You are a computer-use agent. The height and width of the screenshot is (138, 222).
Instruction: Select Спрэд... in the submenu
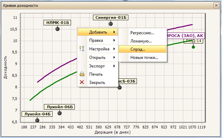pos(138,49)
